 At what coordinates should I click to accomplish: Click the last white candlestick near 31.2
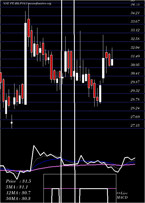click(x=112, y=62)
